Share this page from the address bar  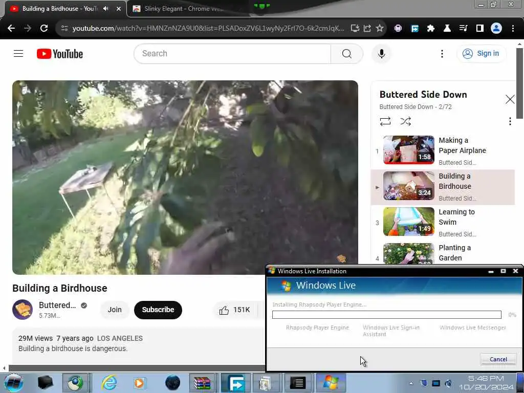(x=367, y=29)
